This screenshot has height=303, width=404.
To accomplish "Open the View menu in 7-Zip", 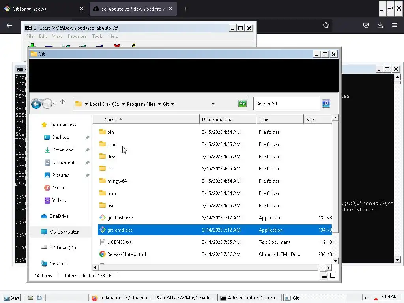I will click(57, 36).
